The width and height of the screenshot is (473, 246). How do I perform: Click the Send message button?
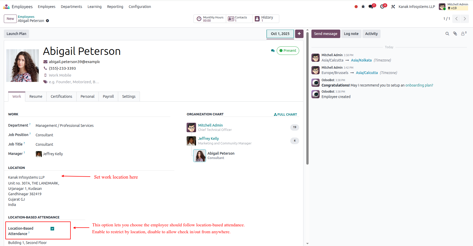click(x=326, y=34)
